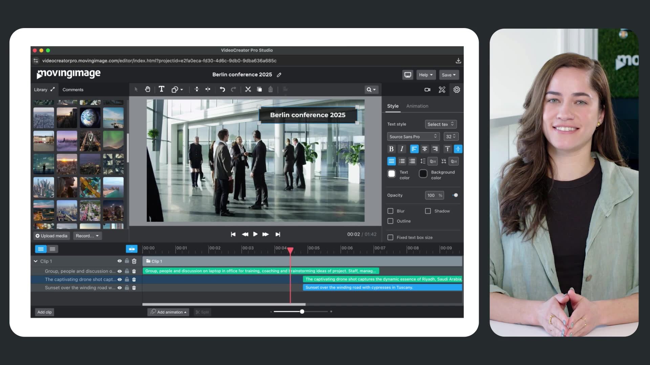Copy the selected element
650x365 pixels.
coord(259,89)
